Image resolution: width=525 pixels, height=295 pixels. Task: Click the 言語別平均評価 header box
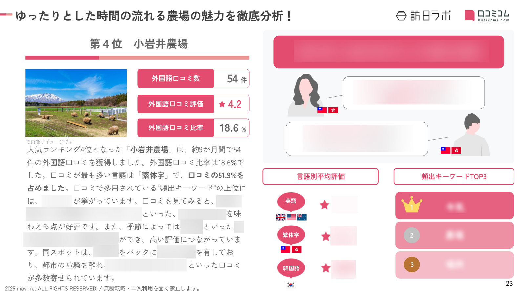(321, 177)
